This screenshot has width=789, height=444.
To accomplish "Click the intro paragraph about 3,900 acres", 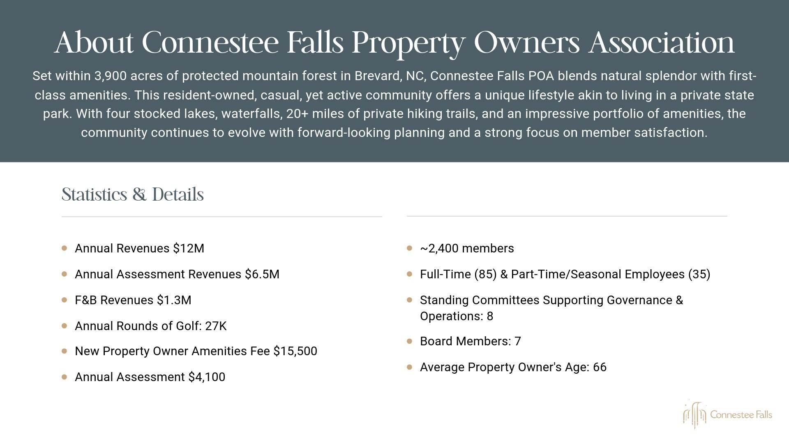I will [x=394, y=104].
